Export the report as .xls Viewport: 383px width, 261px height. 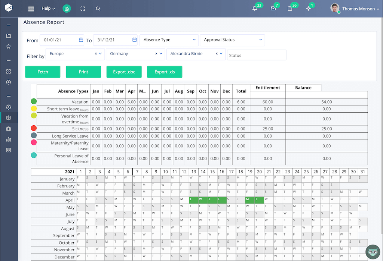pyautogui.click(x=165, y=72)
